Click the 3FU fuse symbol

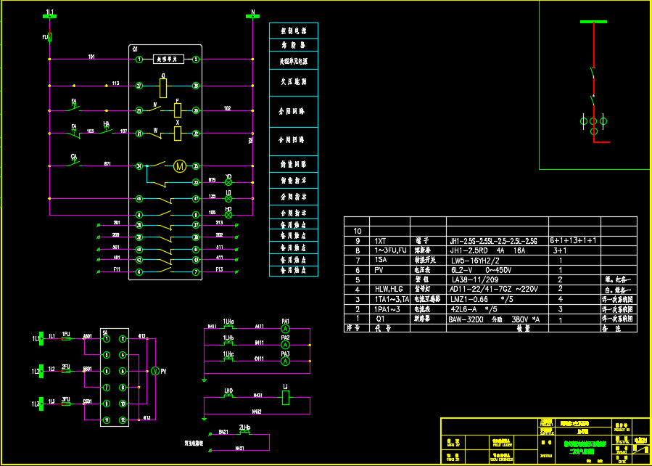pyautogui.click(x=66, y=404)
